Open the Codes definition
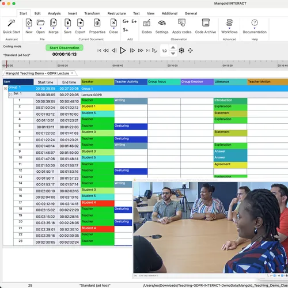 pos(147,23)
